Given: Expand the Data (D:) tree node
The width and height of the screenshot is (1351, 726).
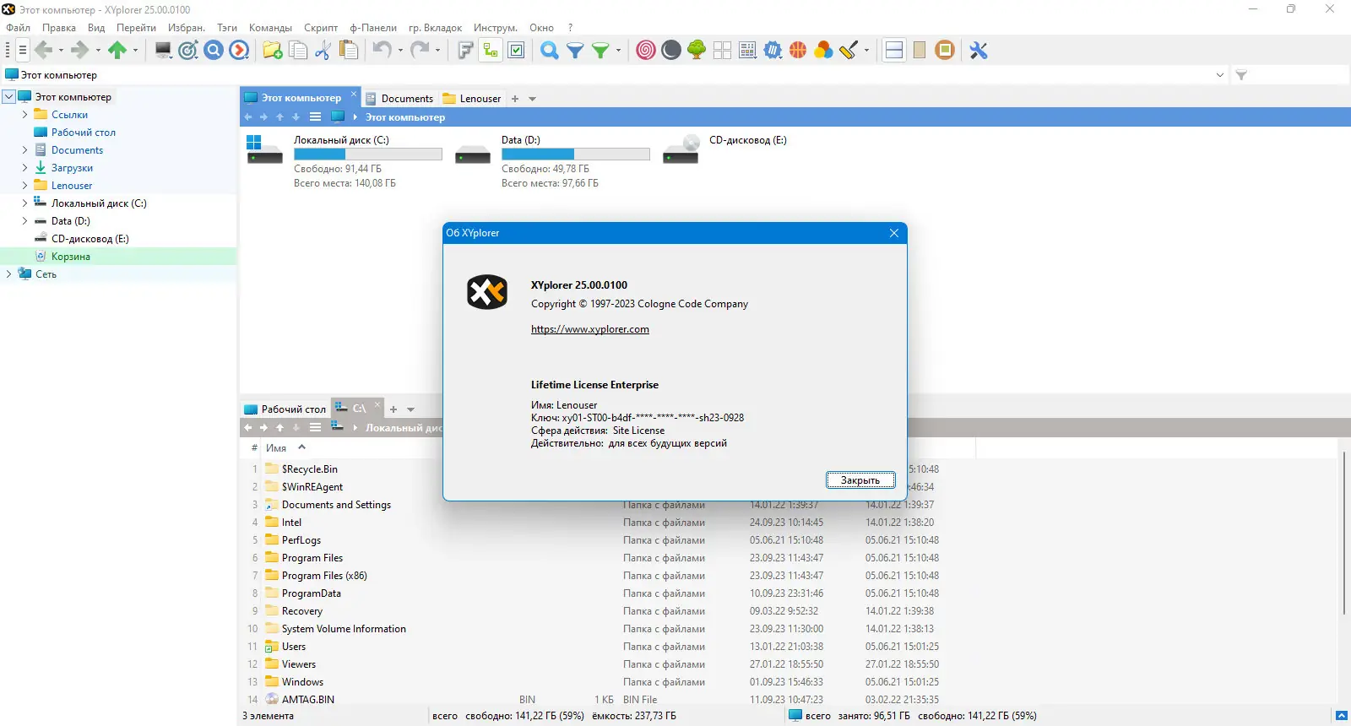Looking at the screenshot, I should [x=24, y=221].
